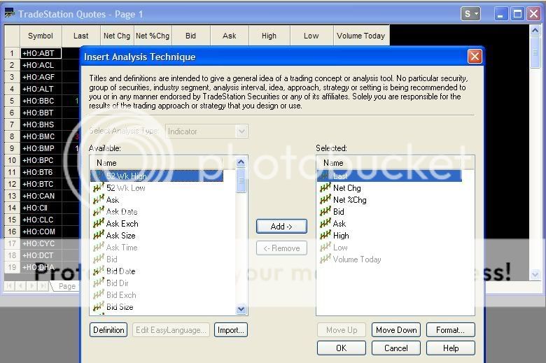Click the High icon in the Selected list
The width and height of the screenshot is (546, 363).
point(325,235)
